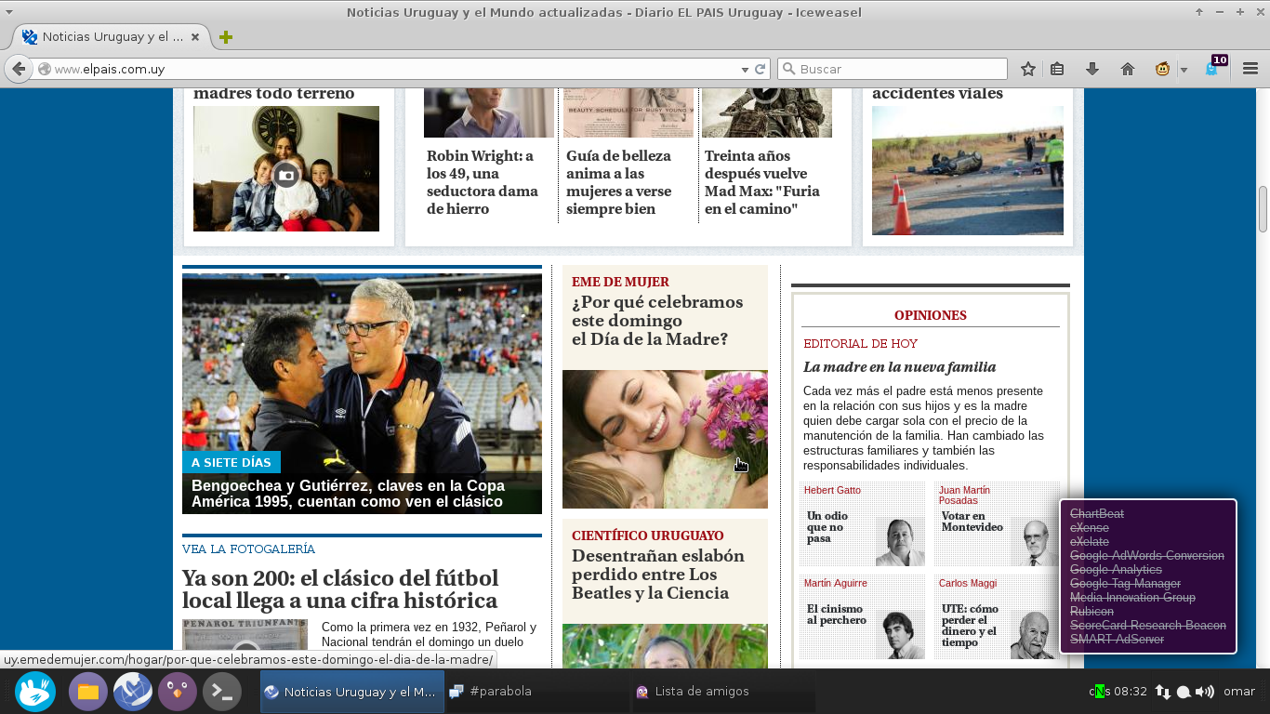The image size is (1270, 714).
Task: Click the page vertical scrollbar thumb
Action: 1263,209
